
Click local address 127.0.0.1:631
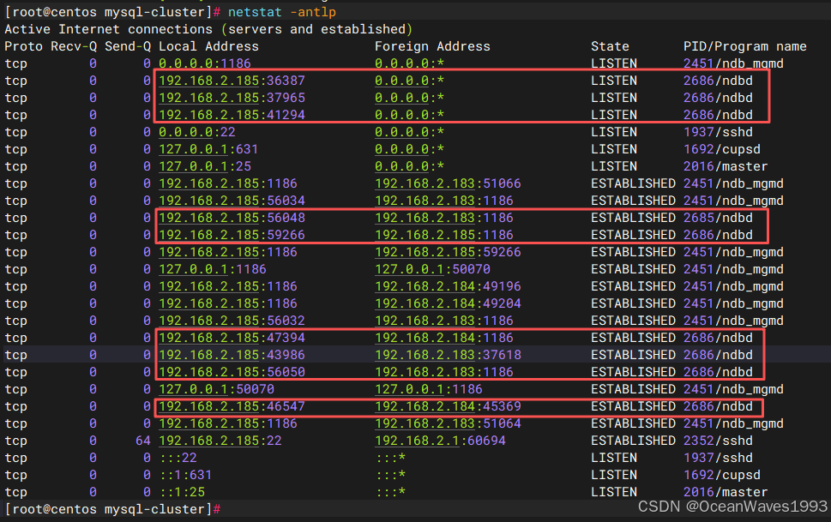[208, 149]
